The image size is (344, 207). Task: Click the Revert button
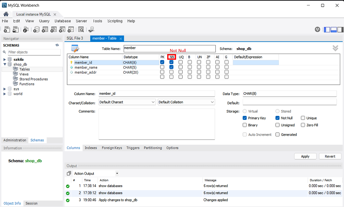[x=330, y=156]
